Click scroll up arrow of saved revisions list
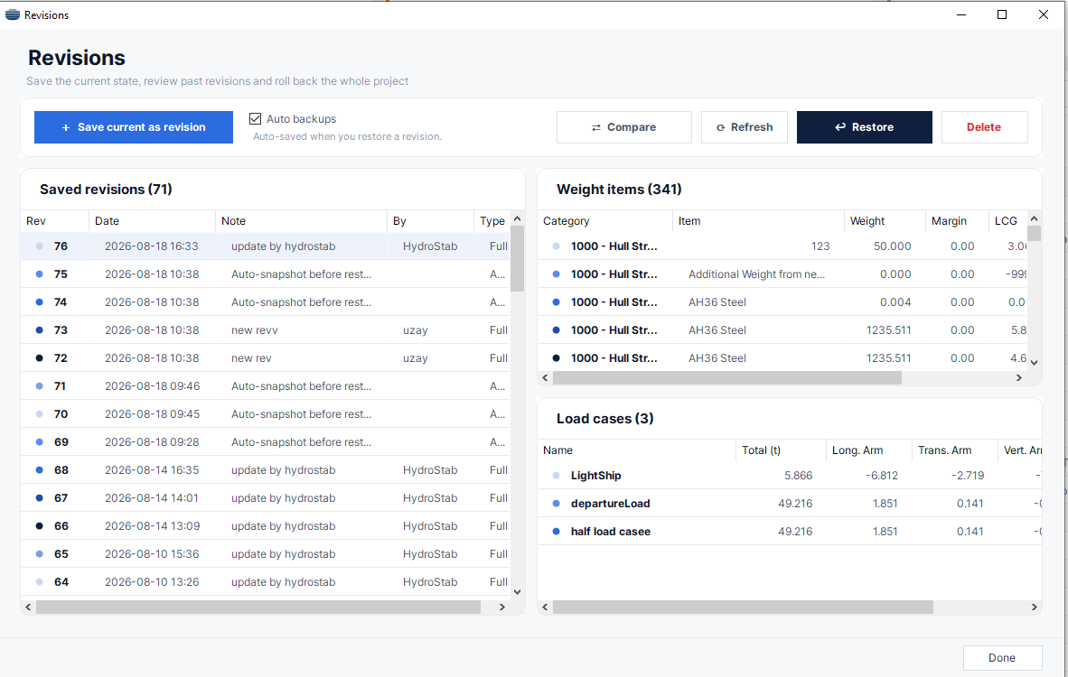This screenshot has height=677, width=1068. tap(517, 219)
